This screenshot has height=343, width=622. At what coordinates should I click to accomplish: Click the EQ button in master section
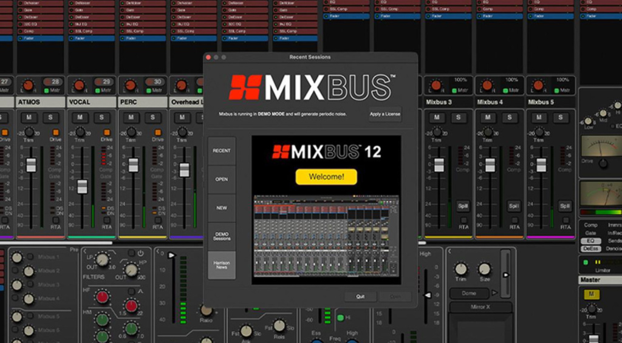click(x=590, y=241)
